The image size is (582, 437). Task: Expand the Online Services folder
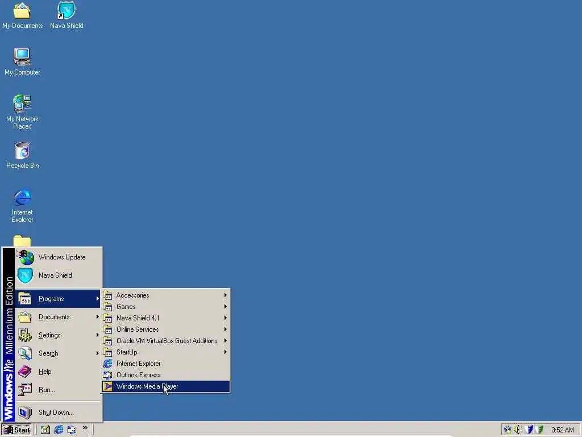pyautogui.click(x=165, y=329)
